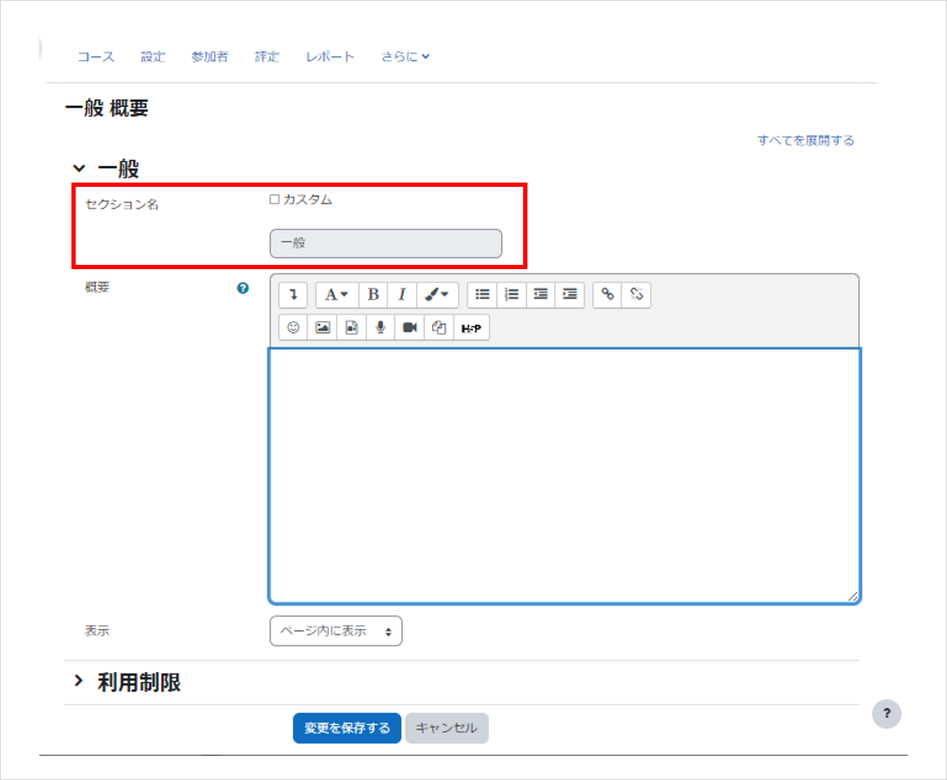This screenshot has height=780, width=947.
Task: Click the insert image icon
Action: 322,327
